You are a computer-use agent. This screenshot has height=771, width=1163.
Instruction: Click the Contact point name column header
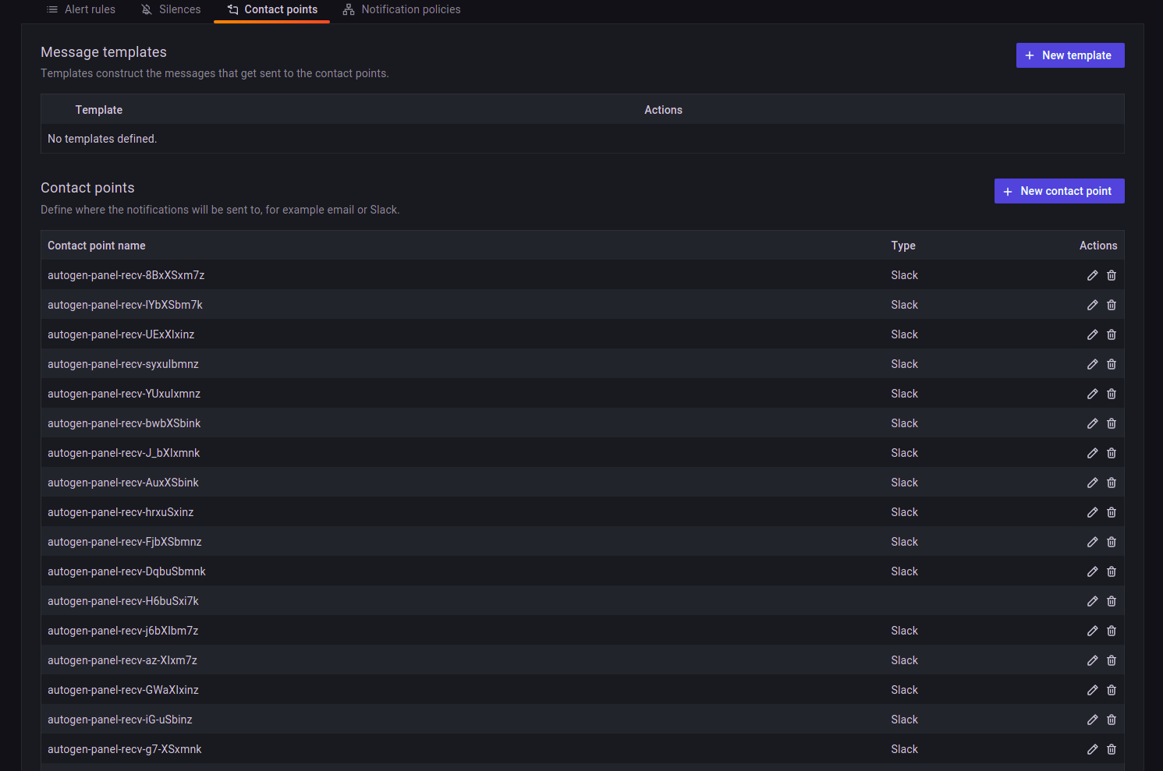[x=96, y=245]
